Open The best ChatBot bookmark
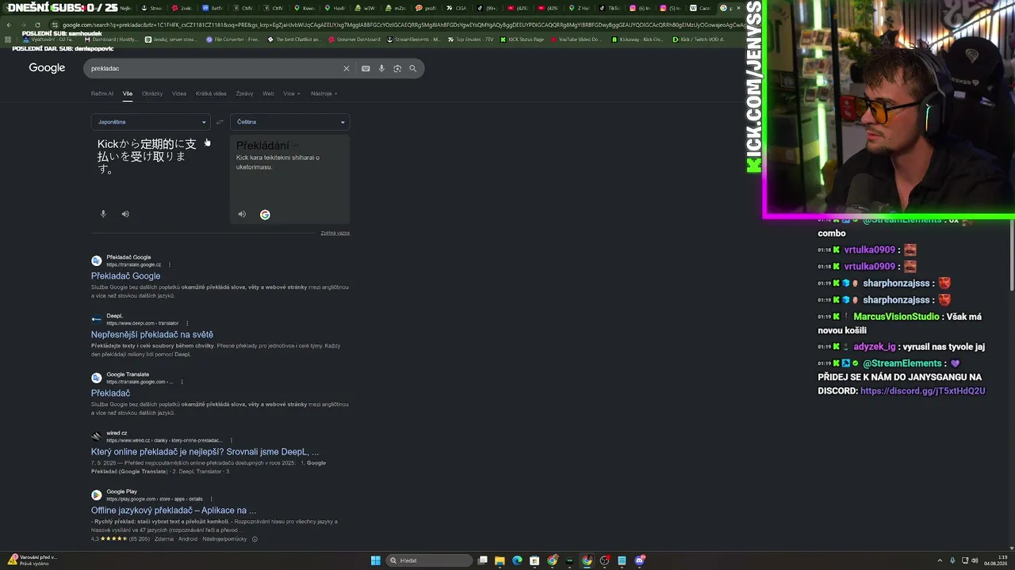The image size is (1015, 570). click(294, 40)
